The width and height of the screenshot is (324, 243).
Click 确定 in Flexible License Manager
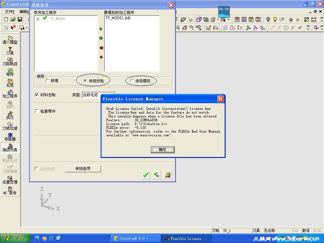tap(163, 150)
